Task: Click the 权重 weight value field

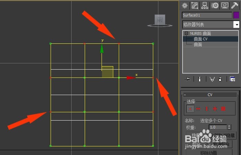Action: 218,127
